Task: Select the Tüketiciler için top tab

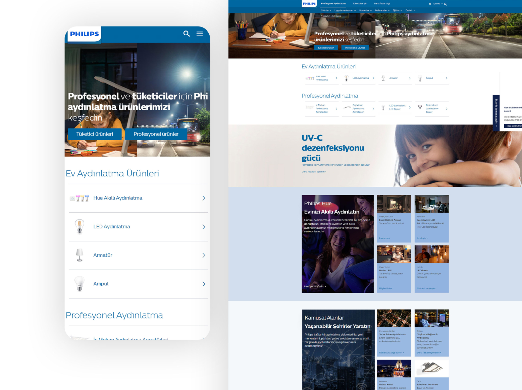Action: click(360, 4)
